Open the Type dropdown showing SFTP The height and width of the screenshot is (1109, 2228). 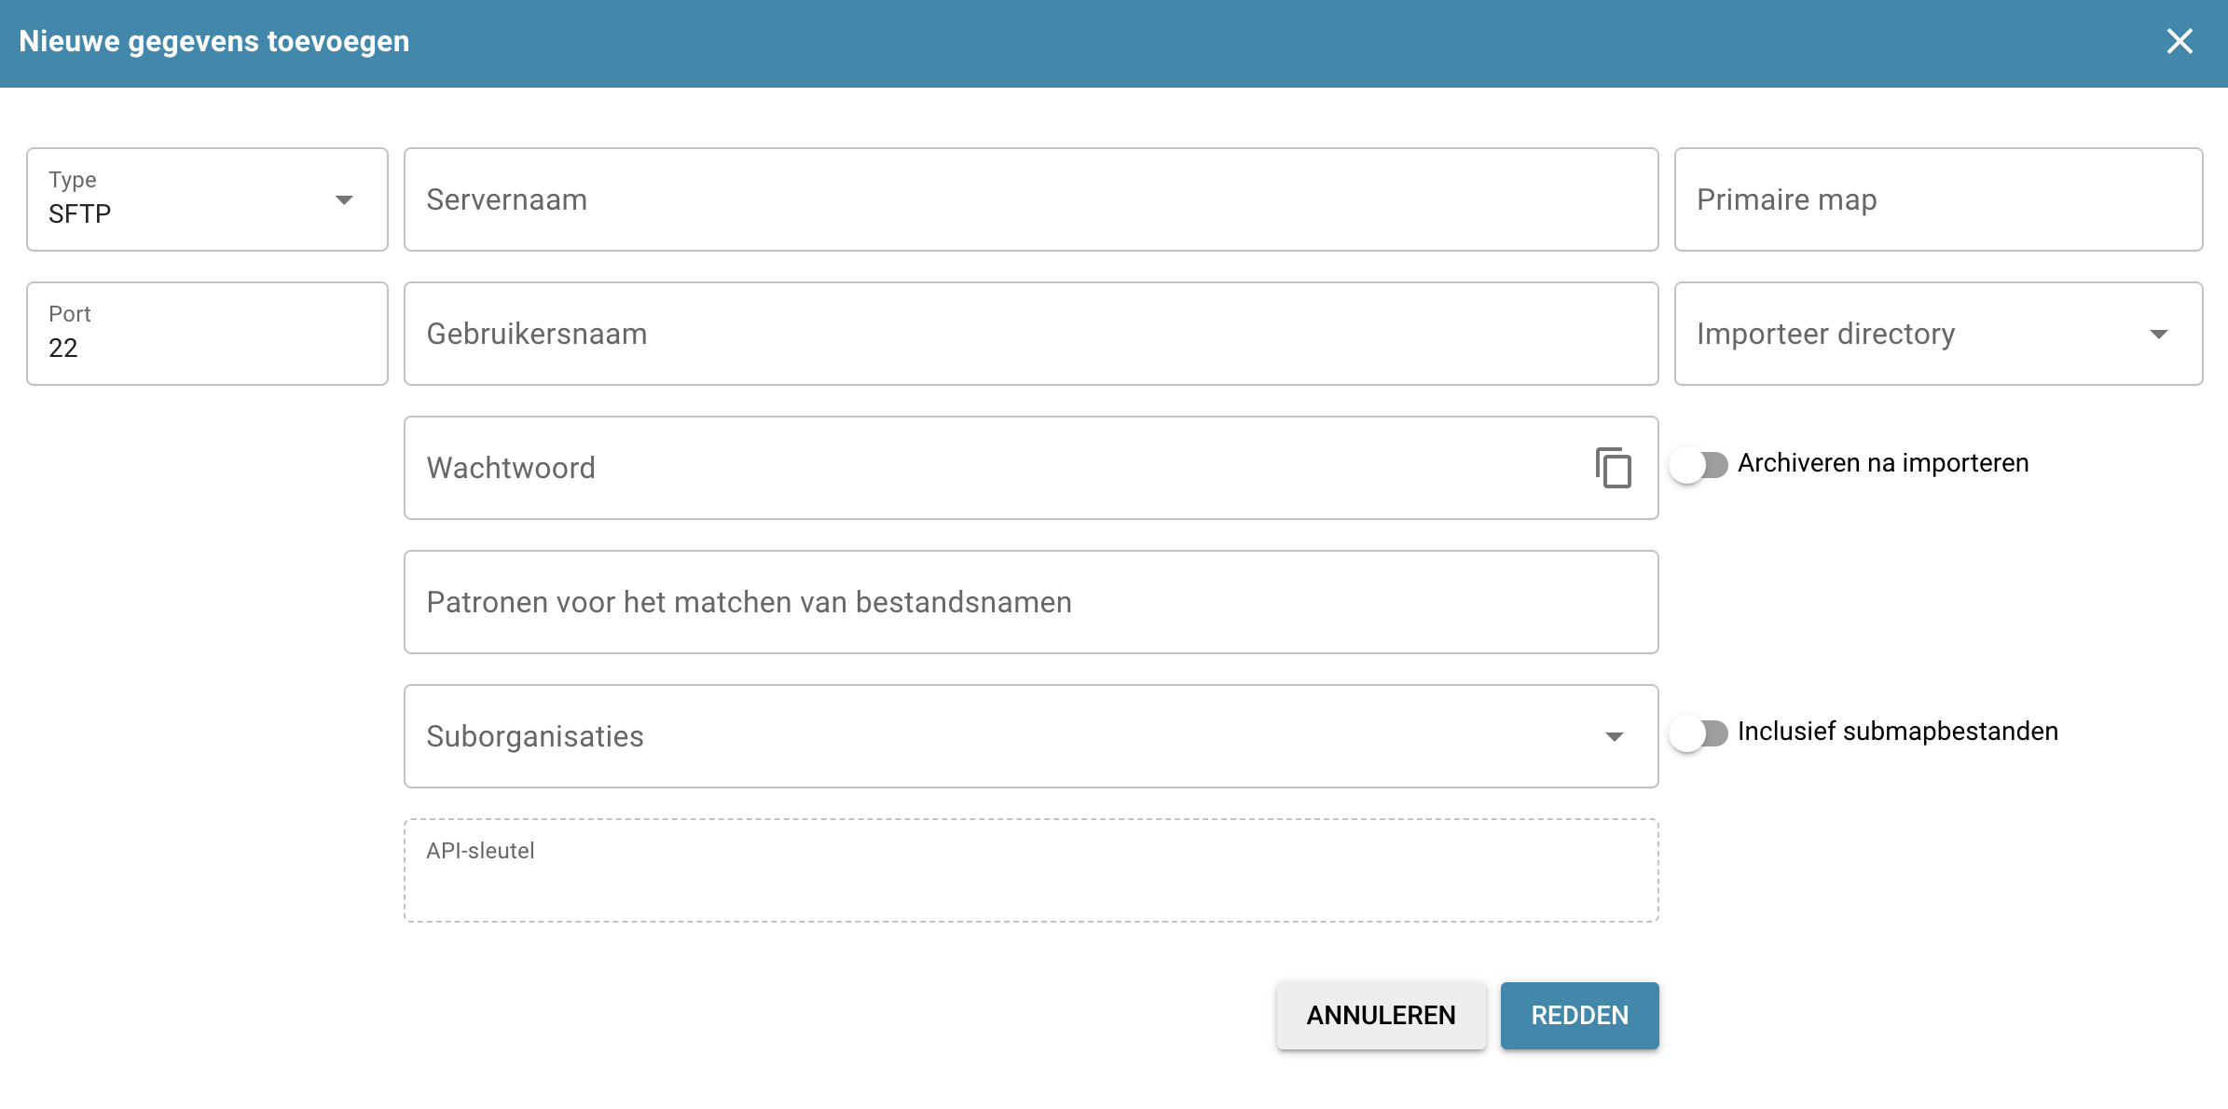coord(186,200)
